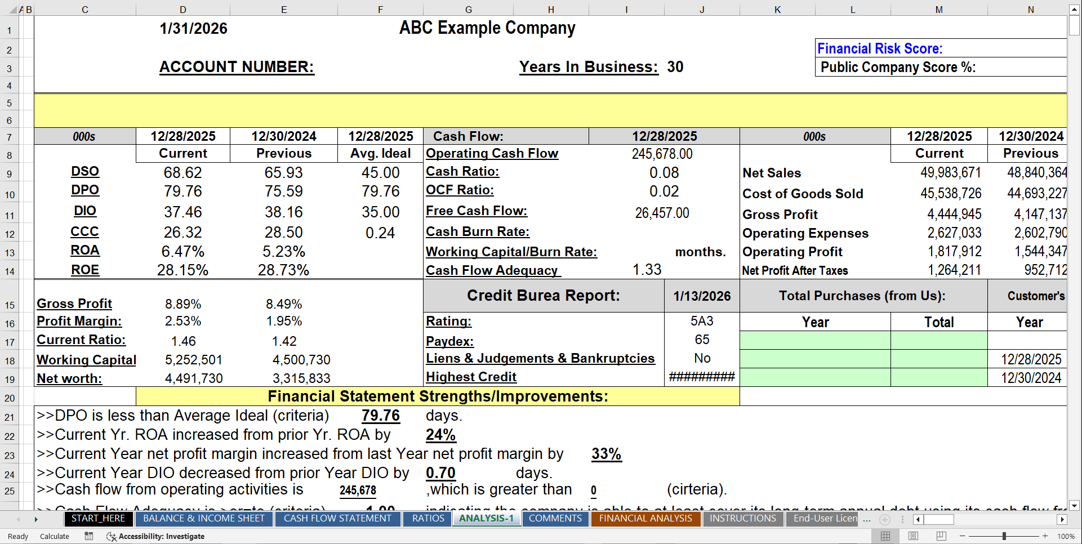Click the CCC link label
This screenshot has height=544, width=1082.
click(x=84, y=231)
